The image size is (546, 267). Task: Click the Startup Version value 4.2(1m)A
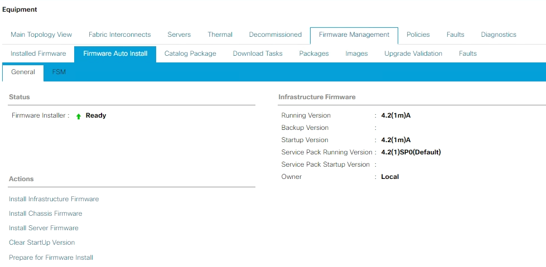pos(396,140)
